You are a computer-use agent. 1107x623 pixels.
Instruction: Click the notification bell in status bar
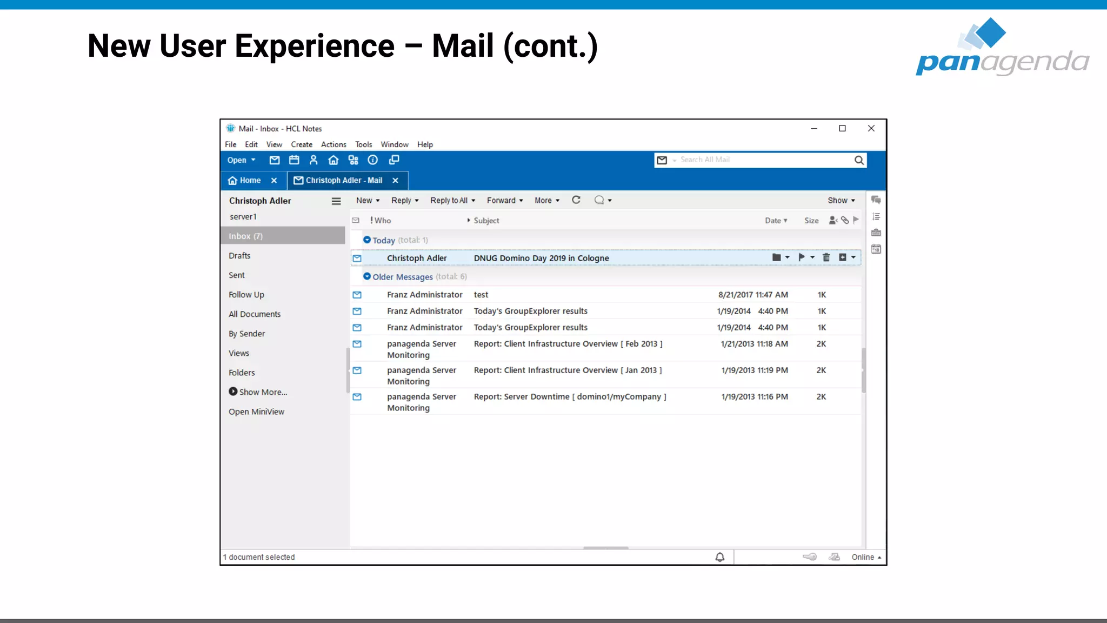click(720, 557)
